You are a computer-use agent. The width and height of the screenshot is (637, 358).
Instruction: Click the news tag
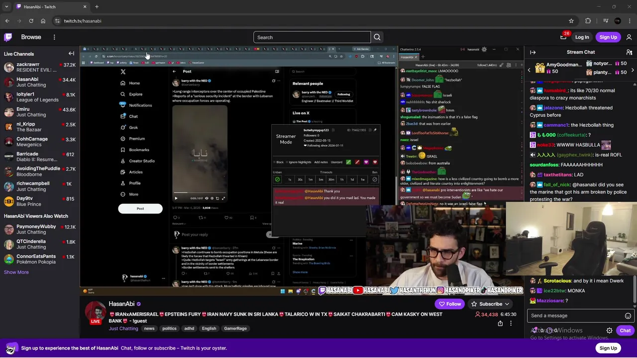tap(149, 329)
